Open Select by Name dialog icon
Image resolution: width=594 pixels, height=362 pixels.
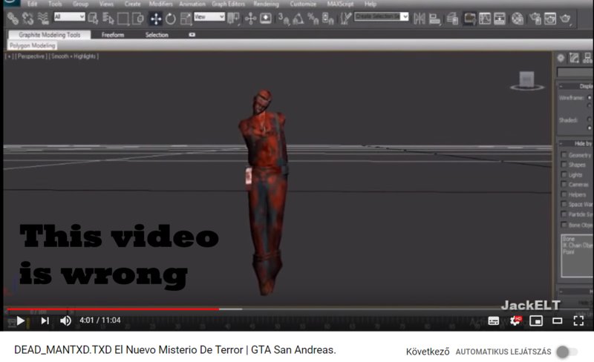[x=108, y=19]
